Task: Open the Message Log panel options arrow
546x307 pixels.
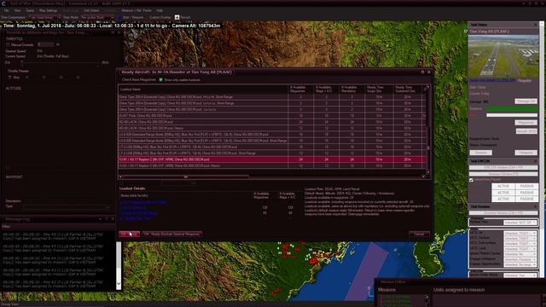Action: click(x=101, y=219)
